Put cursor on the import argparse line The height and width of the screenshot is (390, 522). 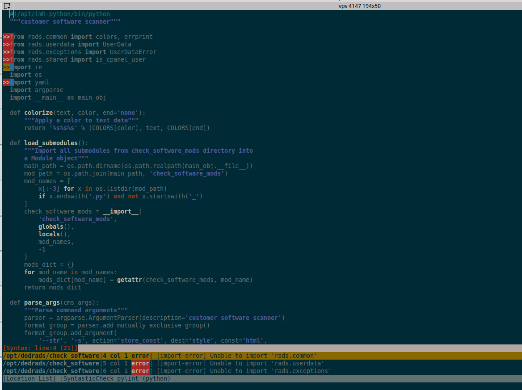[x=37, y=90]
